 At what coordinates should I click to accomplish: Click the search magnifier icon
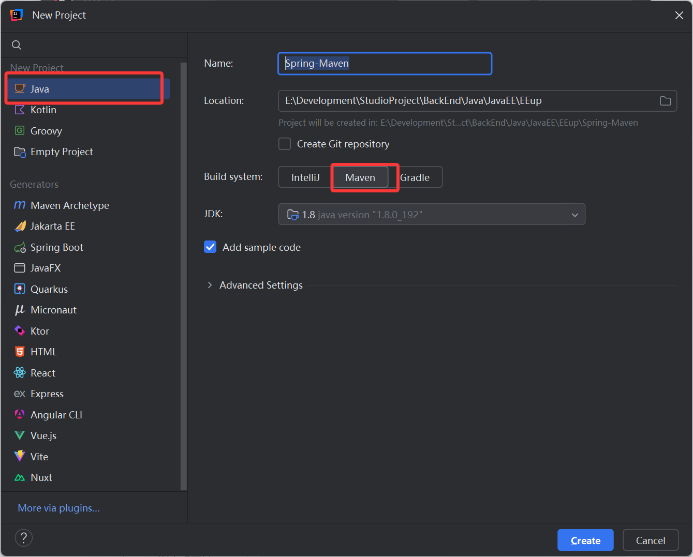17,45
